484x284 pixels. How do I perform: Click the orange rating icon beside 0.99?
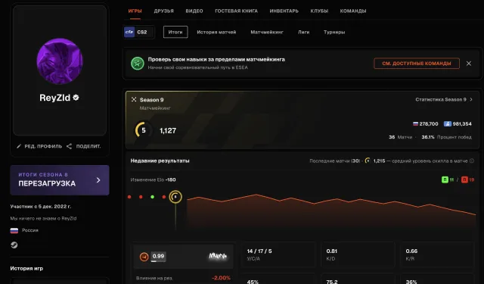[144, 257]
